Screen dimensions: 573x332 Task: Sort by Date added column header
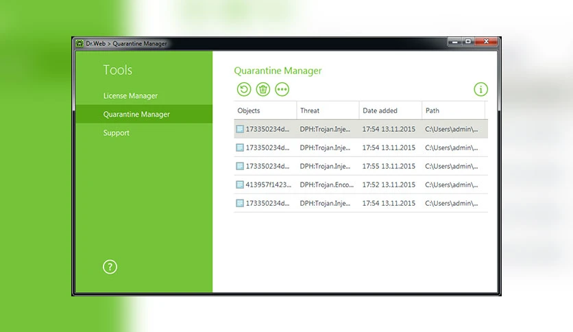390,110
